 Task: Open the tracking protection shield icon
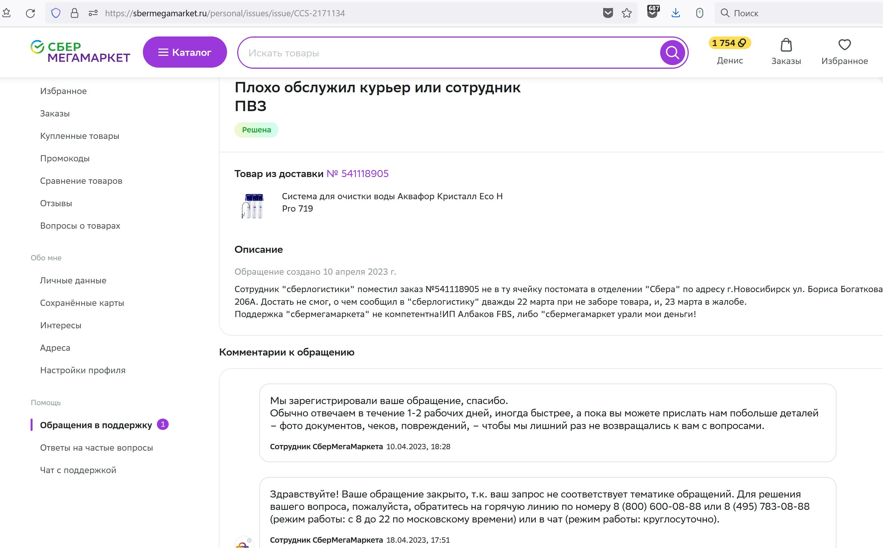(x=56, y=13)
